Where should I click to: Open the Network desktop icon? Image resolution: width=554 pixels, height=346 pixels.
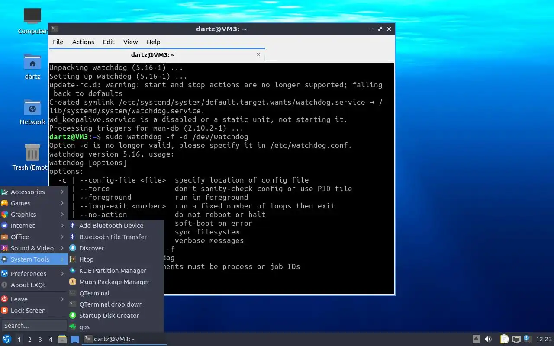[32, 112]
